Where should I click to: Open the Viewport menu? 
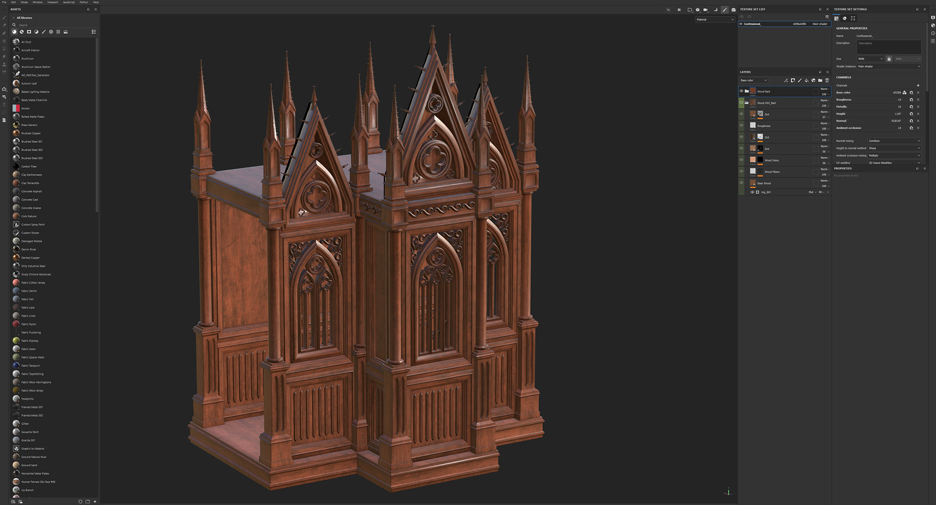52,2
